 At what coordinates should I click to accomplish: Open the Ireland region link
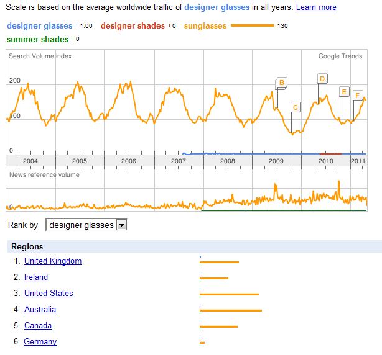tap(36, 277)
